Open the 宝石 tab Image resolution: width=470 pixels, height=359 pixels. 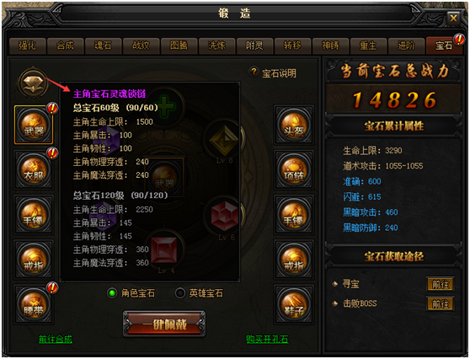click(x=444, y=46)
